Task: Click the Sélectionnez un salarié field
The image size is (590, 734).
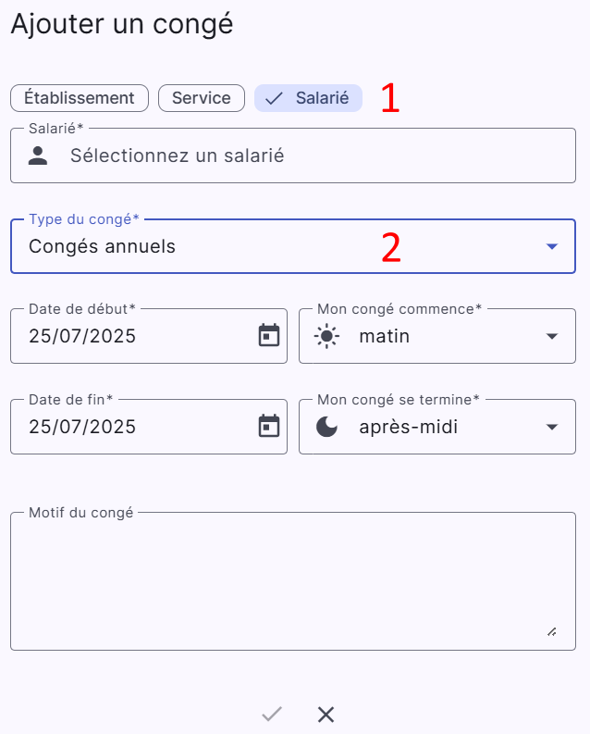Action: 293,156
